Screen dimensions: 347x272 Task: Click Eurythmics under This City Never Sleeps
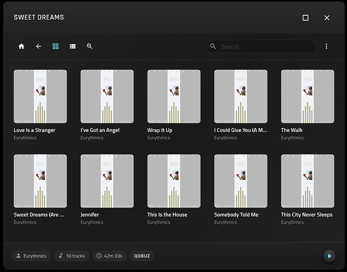pyautogui.click(x=293, y=222)
